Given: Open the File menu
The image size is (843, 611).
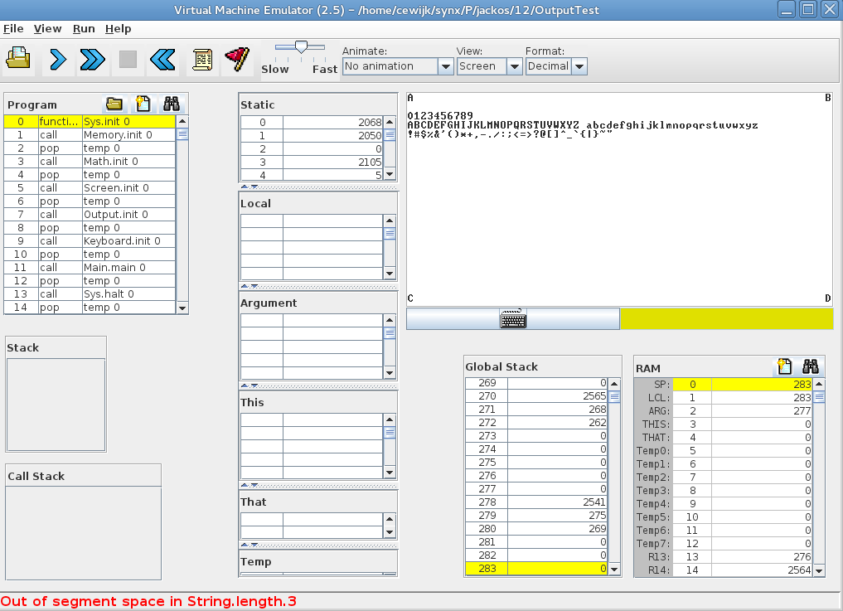Looking at the screenshot, I should click(13, 28).
